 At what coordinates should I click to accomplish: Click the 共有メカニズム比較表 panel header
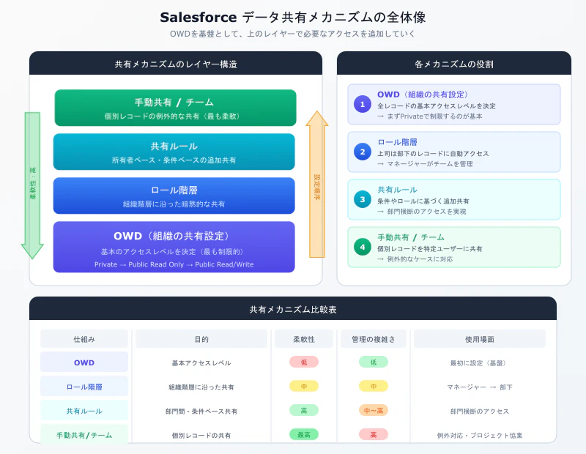click(293, 309)
